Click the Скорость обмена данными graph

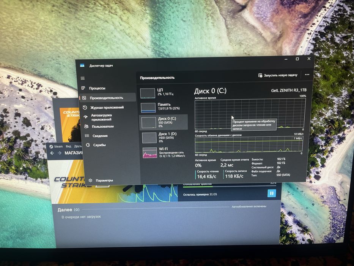pos(249,144)
